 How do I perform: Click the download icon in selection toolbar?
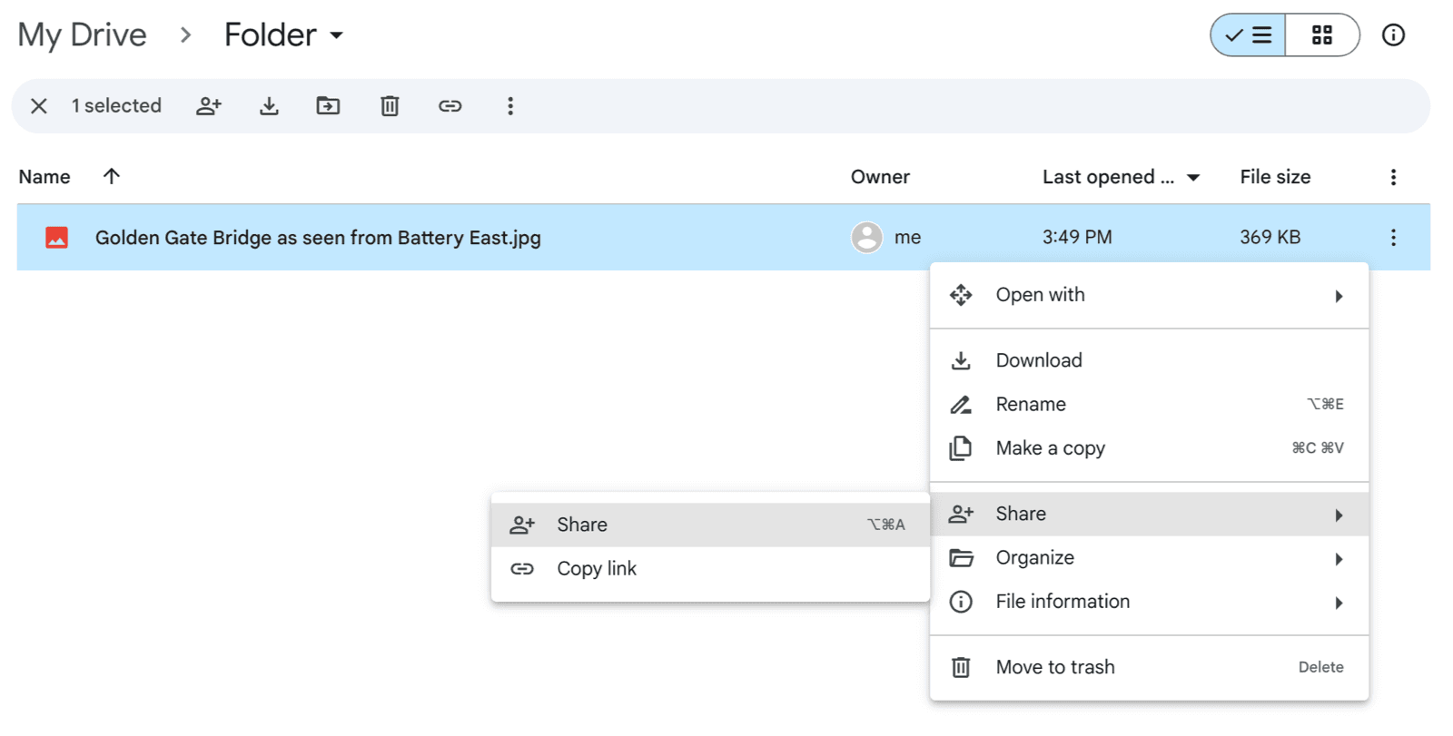pos(269,106)
